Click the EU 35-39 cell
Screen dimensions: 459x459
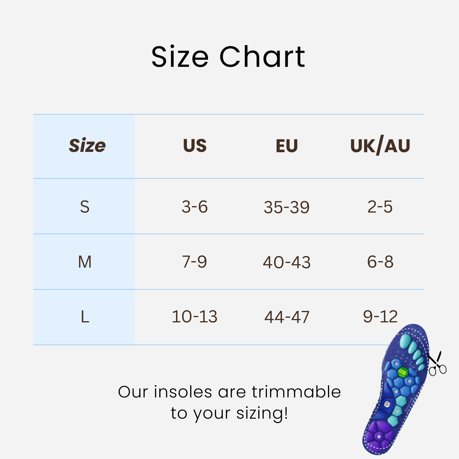(x=287, y=207)
